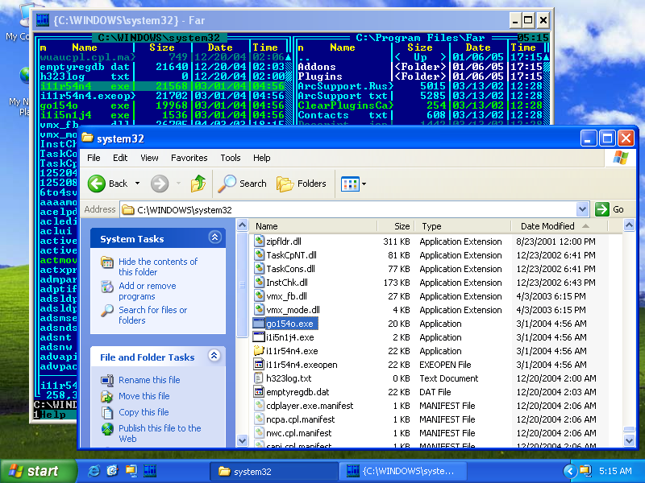Select the i1i5n1j4.exe application icon
The image size is (645, 483).
click(x=259, y=337)
